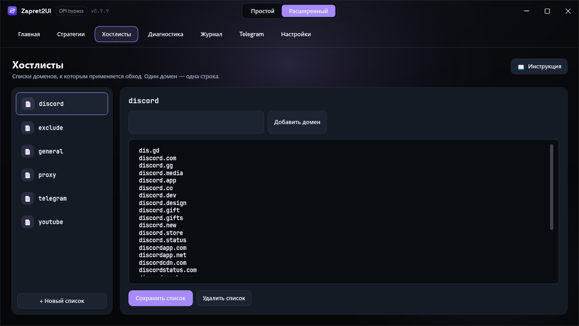Click Удалить список to delete list

[x=224, y=298]
